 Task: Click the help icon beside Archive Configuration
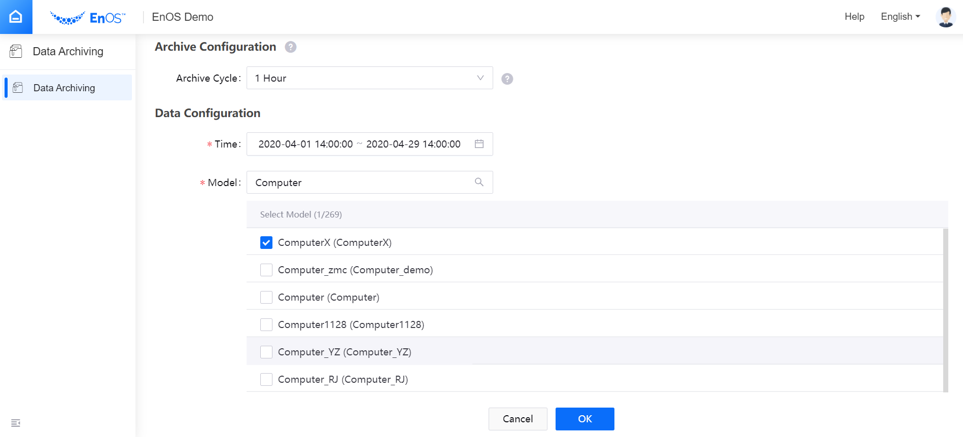tap(290, 47)
